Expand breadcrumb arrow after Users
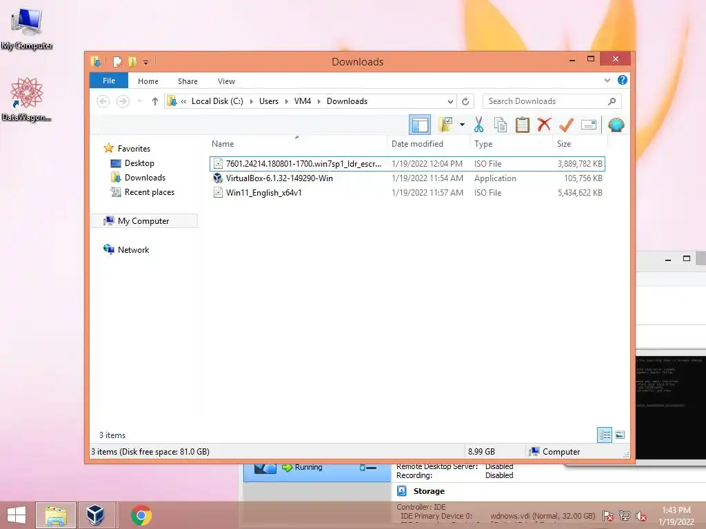The width and height of the screenshot is (706, 529). click(286, 102)
